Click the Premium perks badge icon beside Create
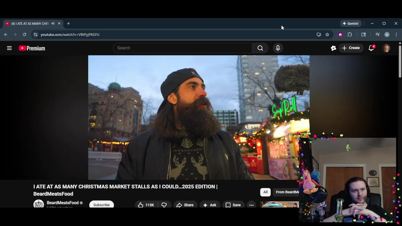402x226 pixels. 334,48
